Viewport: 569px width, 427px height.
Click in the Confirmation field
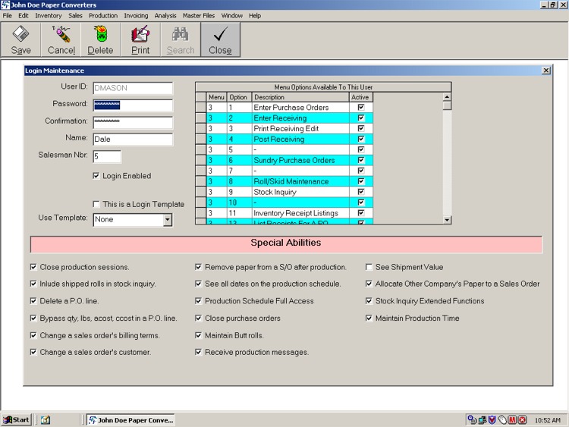[133, 122]
